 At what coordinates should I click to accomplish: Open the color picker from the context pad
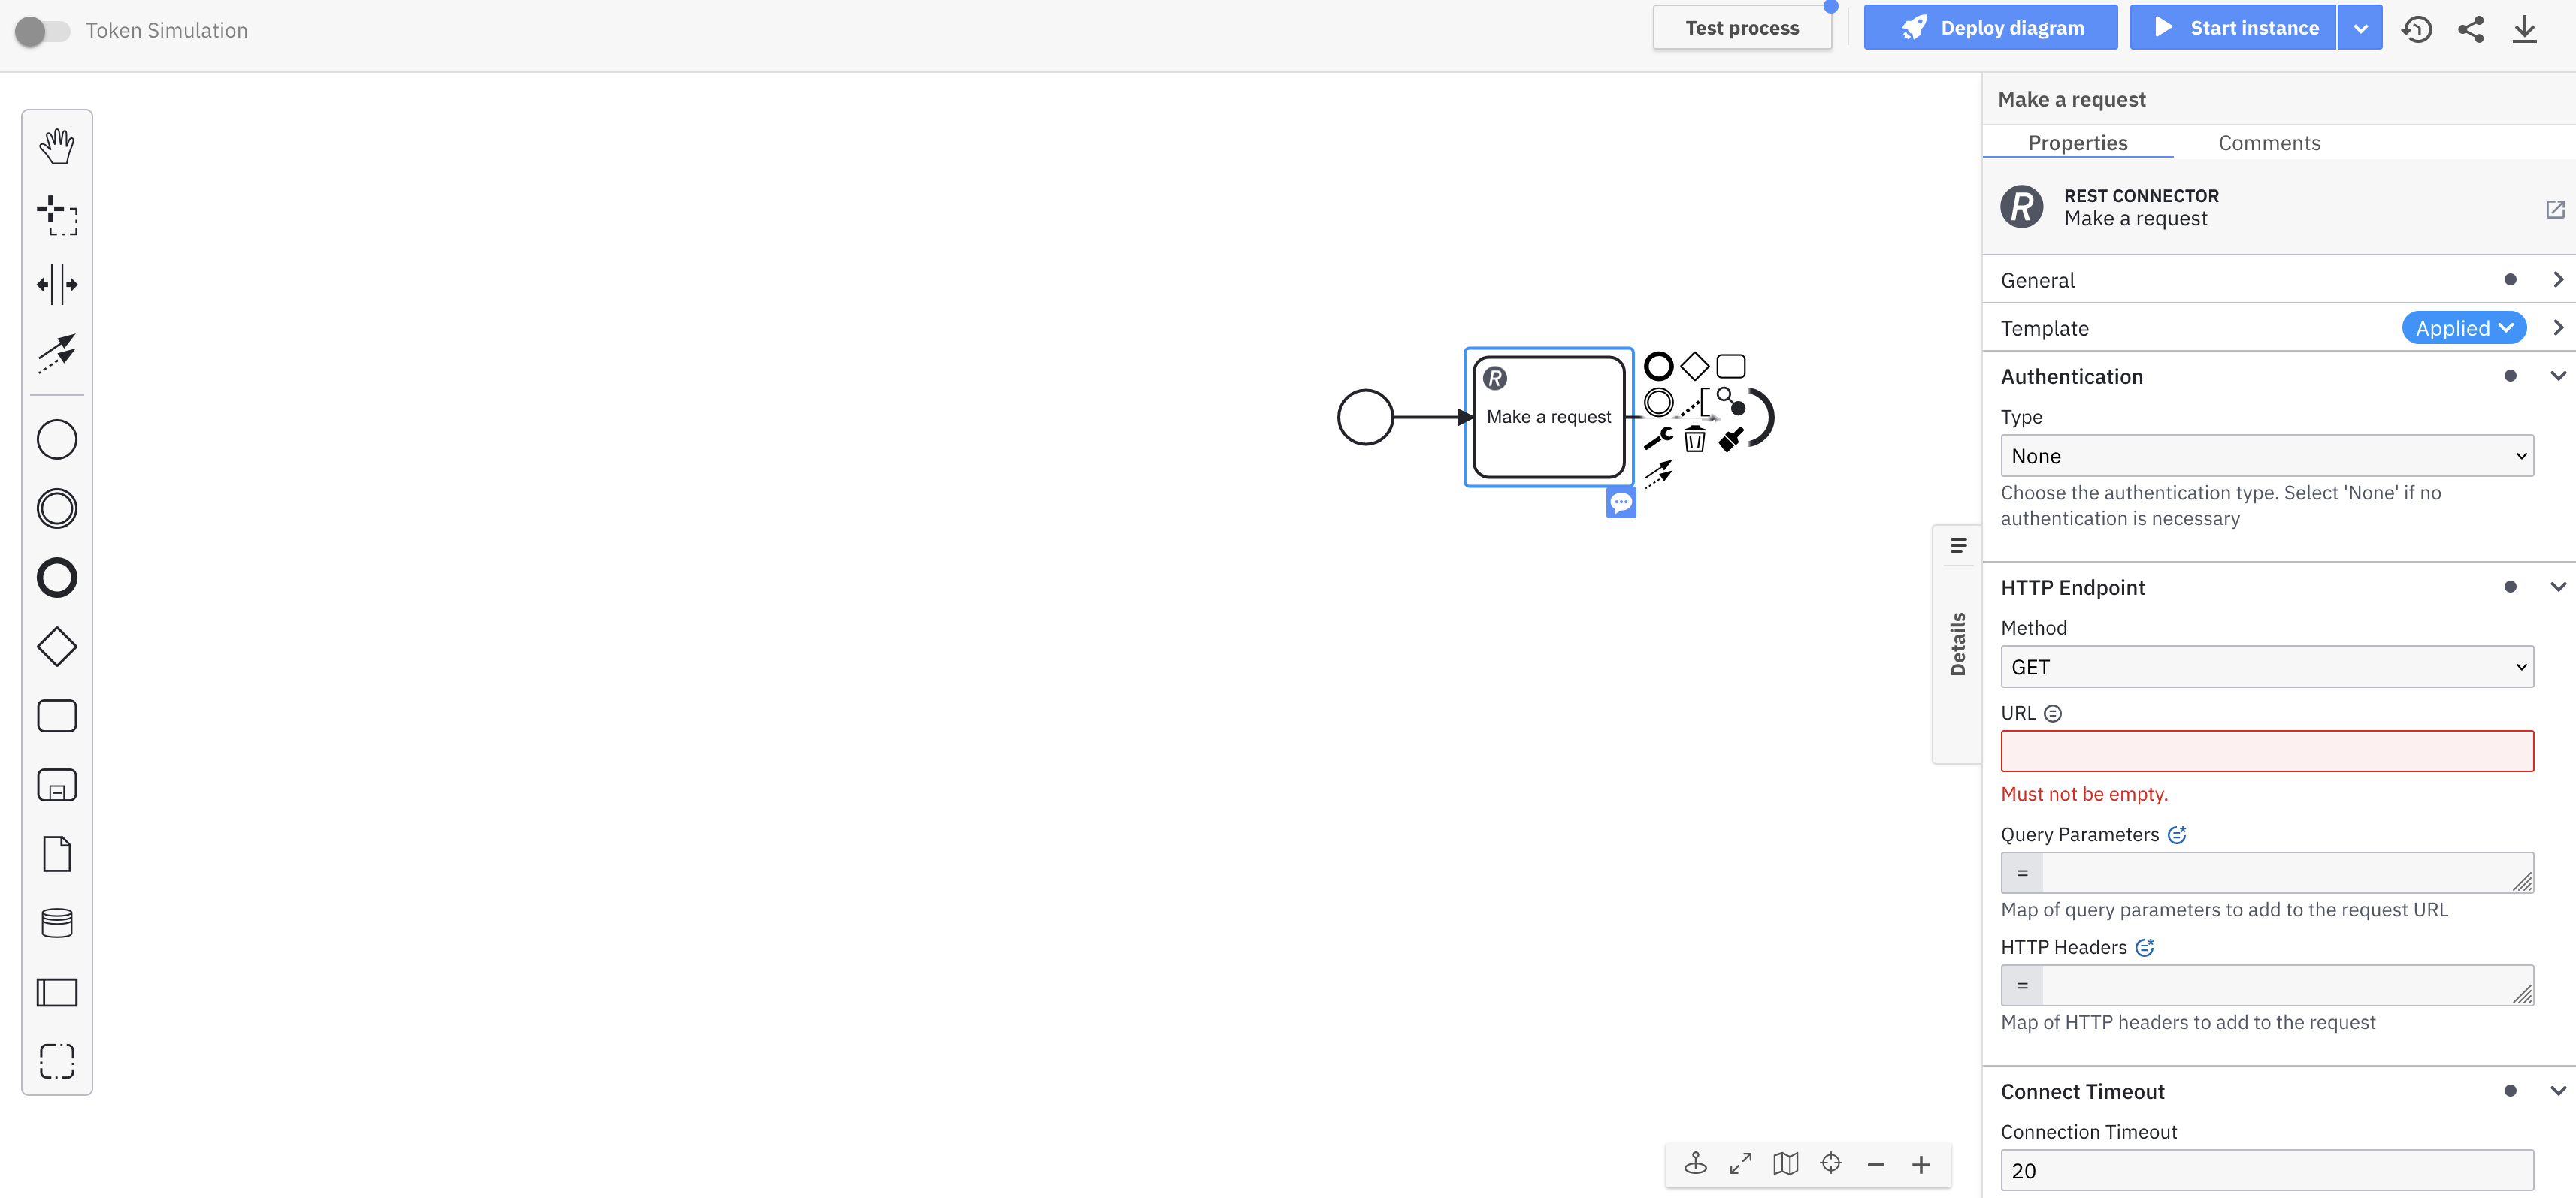tap(1730, 439)
